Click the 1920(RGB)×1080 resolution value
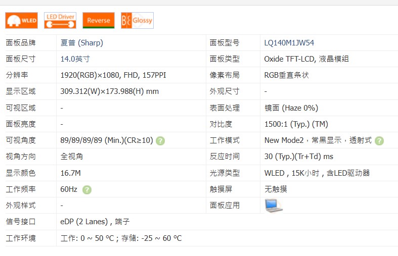Image resolution: width=398 pixels, height=256 pixels. 113,75
